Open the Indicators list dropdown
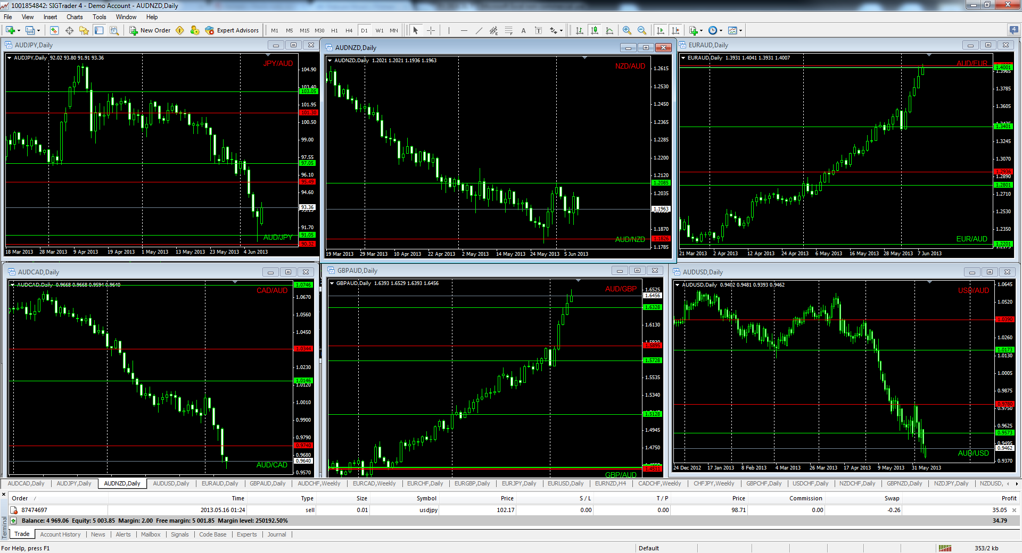The width and height of the screenshot is (1022, 553). (696, 30)
